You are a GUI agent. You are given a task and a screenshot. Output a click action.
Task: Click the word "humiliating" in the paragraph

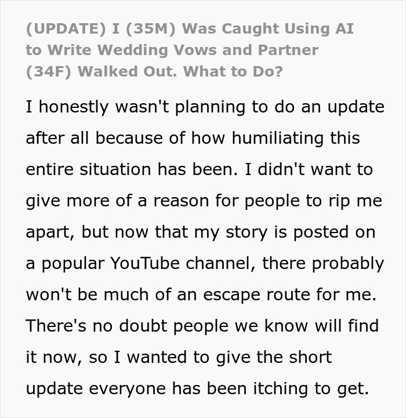[280, 139]
